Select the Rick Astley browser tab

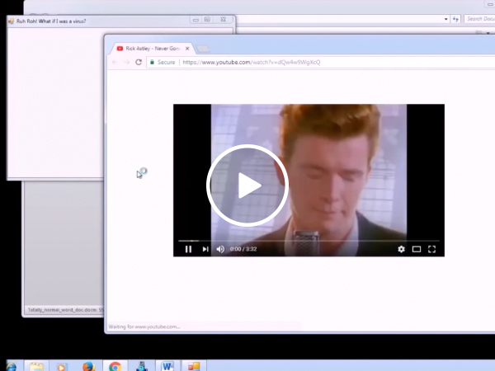click(x=153, y=49)
